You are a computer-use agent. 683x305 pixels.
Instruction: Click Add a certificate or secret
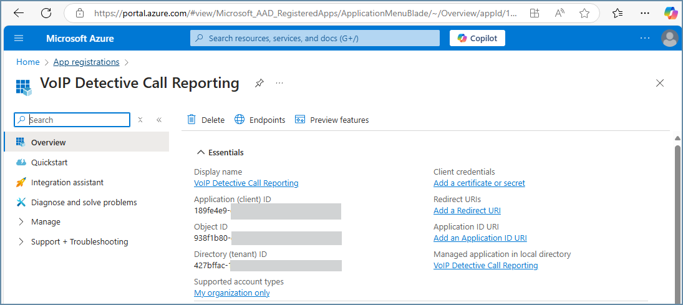pos(479,183)
